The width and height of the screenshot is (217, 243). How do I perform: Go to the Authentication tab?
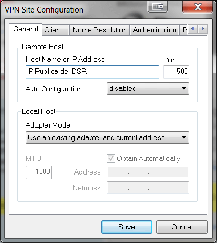(x=154, y=30)
